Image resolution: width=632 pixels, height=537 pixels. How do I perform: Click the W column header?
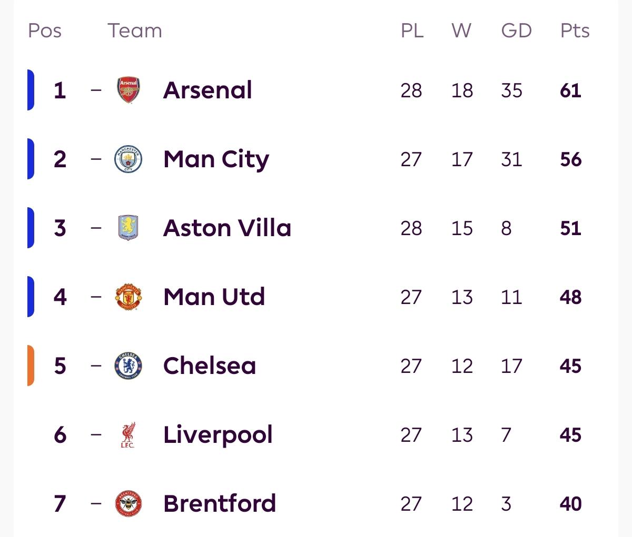coord(461,31)
